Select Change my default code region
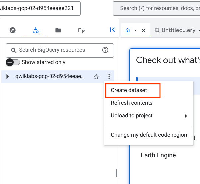 (149, 135)
